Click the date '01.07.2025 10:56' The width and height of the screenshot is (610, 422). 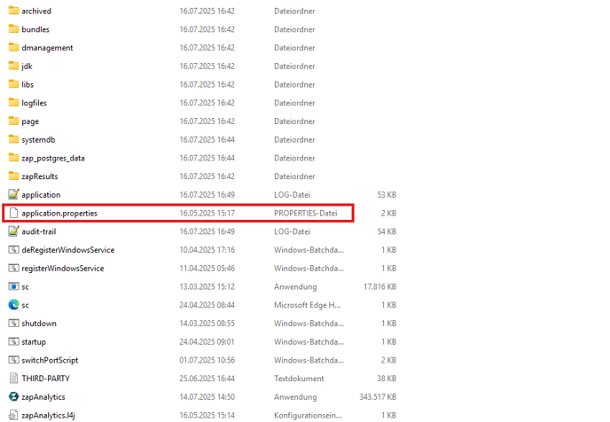tap(207, 360)
